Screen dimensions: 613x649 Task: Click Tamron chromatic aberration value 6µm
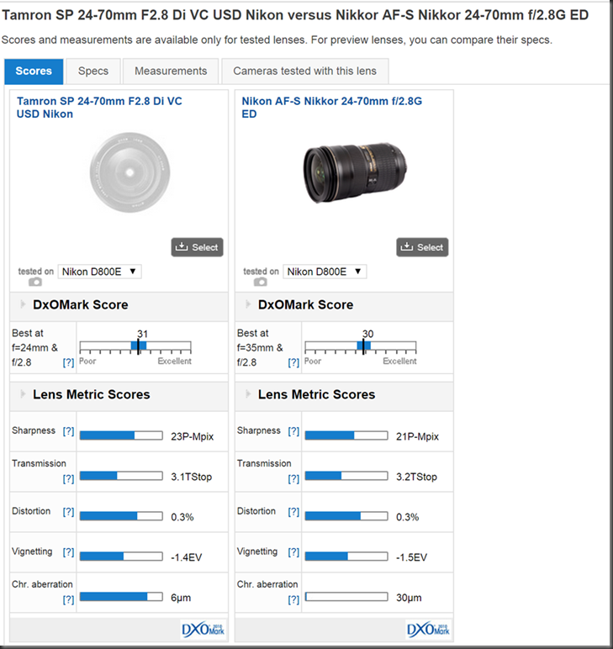(181, 598)
